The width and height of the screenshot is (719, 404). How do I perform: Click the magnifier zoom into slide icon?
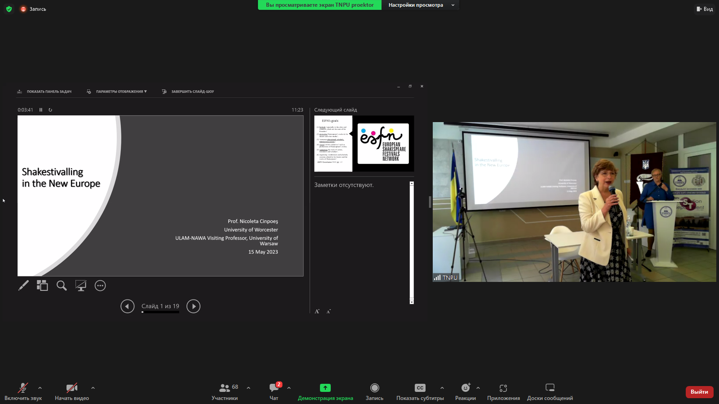point(62,285)
